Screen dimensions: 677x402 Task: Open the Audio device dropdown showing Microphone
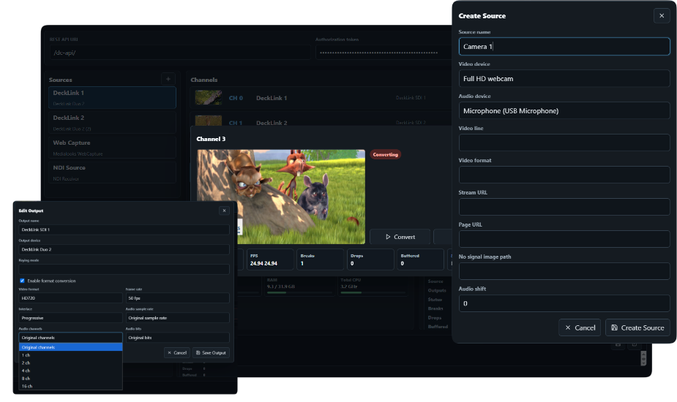pyautogui.click(x=564, y=111)
